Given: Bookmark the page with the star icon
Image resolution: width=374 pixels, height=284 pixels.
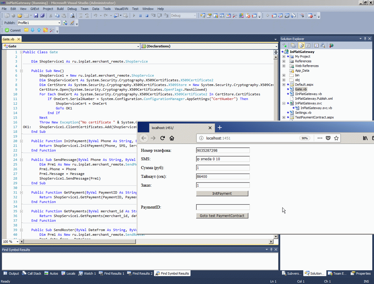Looking at the screenshot, I should tap(336, 138).
